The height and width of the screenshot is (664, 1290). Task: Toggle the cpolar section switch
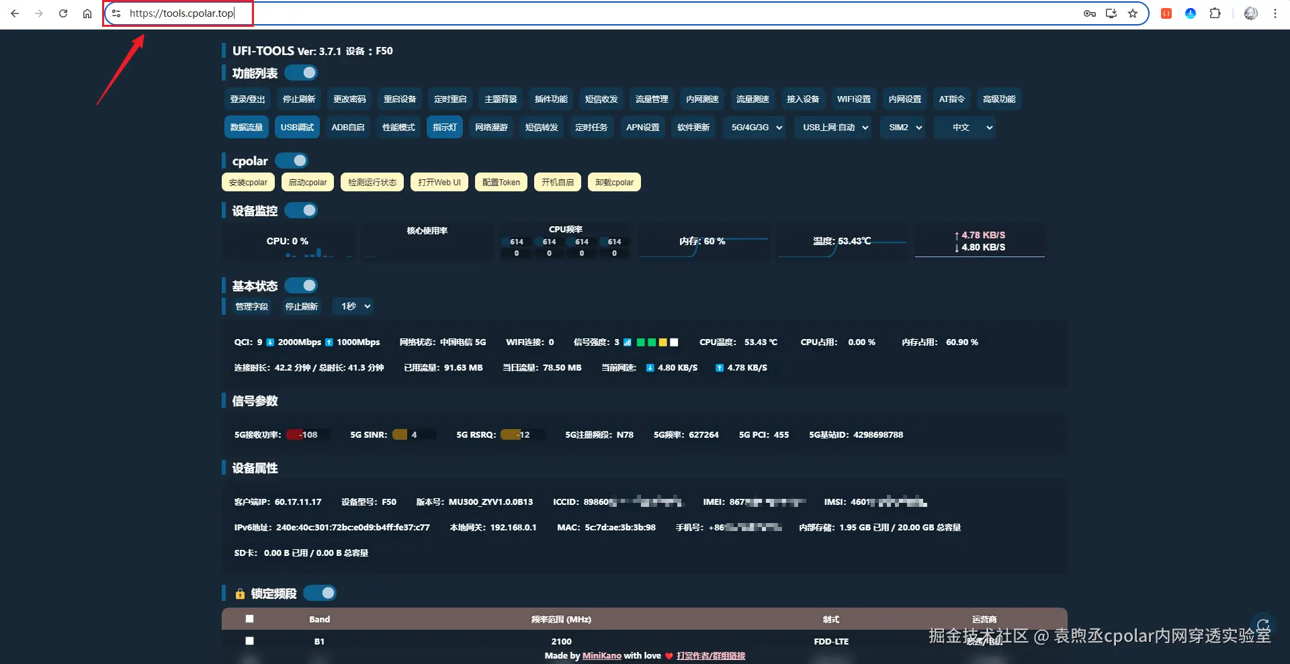click(x=292, y=160)
